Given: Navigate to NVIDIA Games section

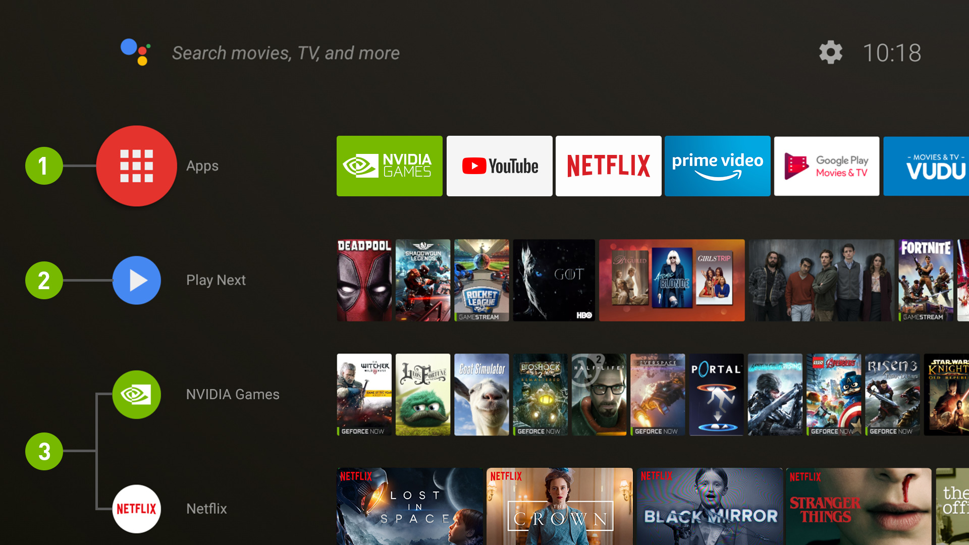Looking at the screenshot, I should [x=136, y=394].
